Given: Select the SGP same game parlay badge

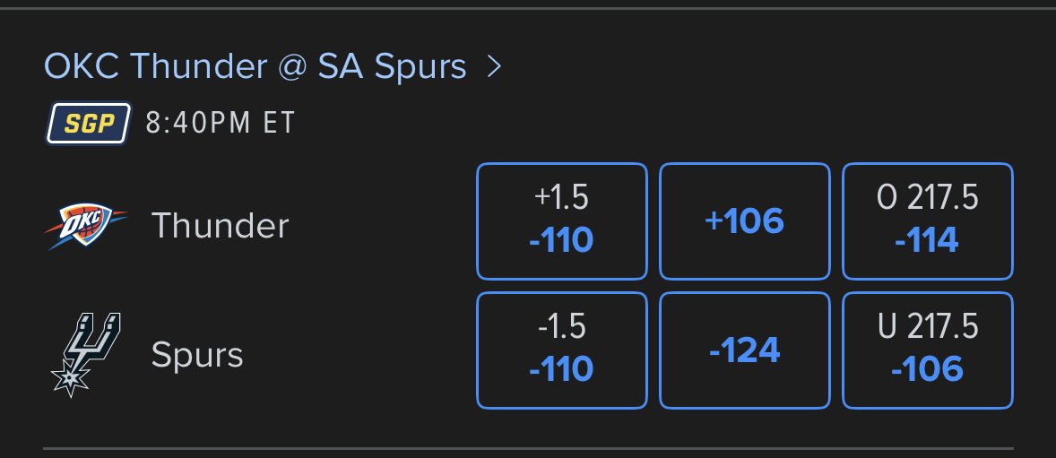Looking at the screenshot, I should click(x=88, y=124).
